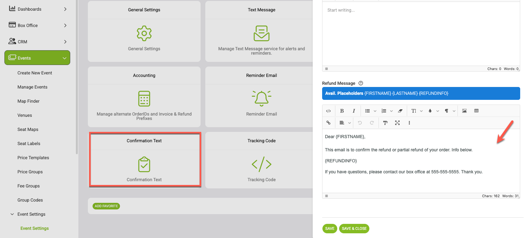Image resolution: width=529 pixels, height=238 pixels.
Task: Select the format painter roller icon
Action: pos(385,123)
